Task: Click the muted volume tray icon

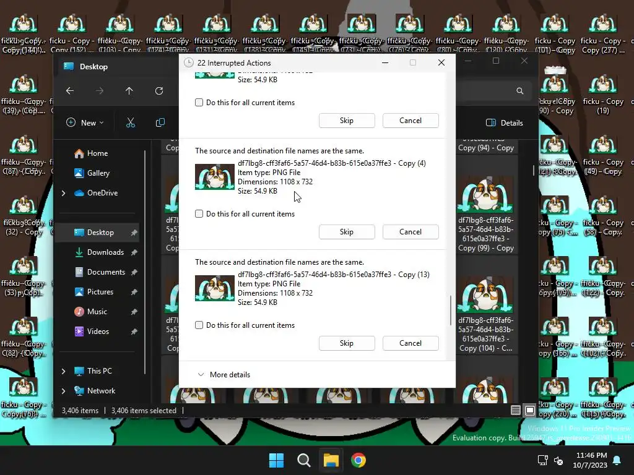Action: coord(558,460)
